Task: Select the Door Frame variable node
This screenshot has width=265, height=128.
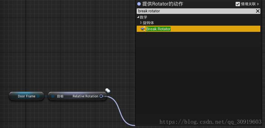Action: [x=27, y=96]
